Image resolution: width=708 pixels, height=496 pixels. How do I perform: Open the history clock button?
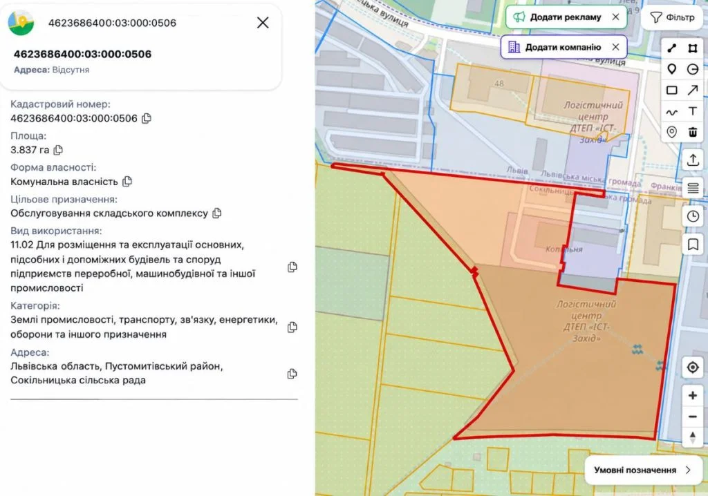pyautogui.click(x=693, y=216)
